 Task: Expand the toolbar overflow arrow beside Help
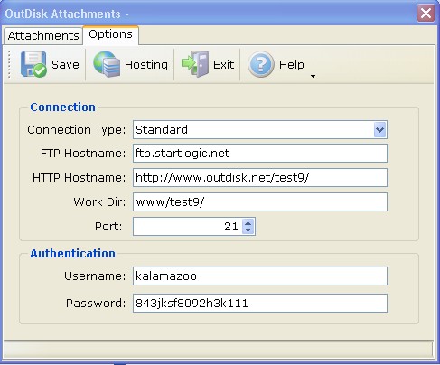[x=313, y=76]
